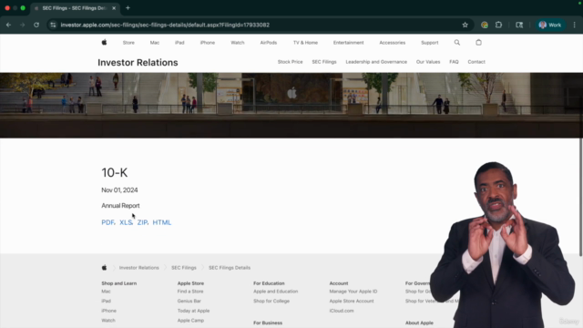Open the footer iPhone link
583x328 pixels.
coord(109,311)
